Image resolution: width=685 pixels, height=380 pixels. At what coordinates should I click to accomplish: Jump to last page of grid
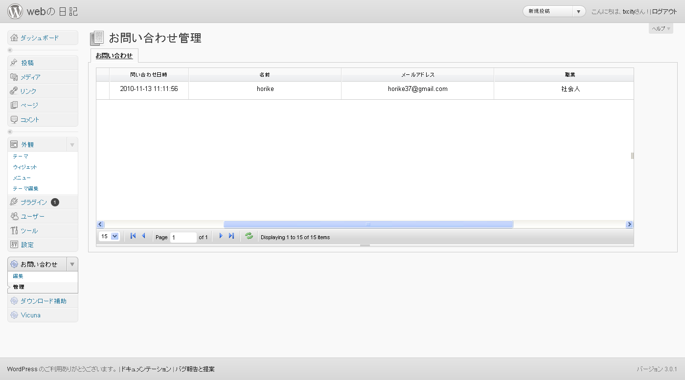coord(231,236)
